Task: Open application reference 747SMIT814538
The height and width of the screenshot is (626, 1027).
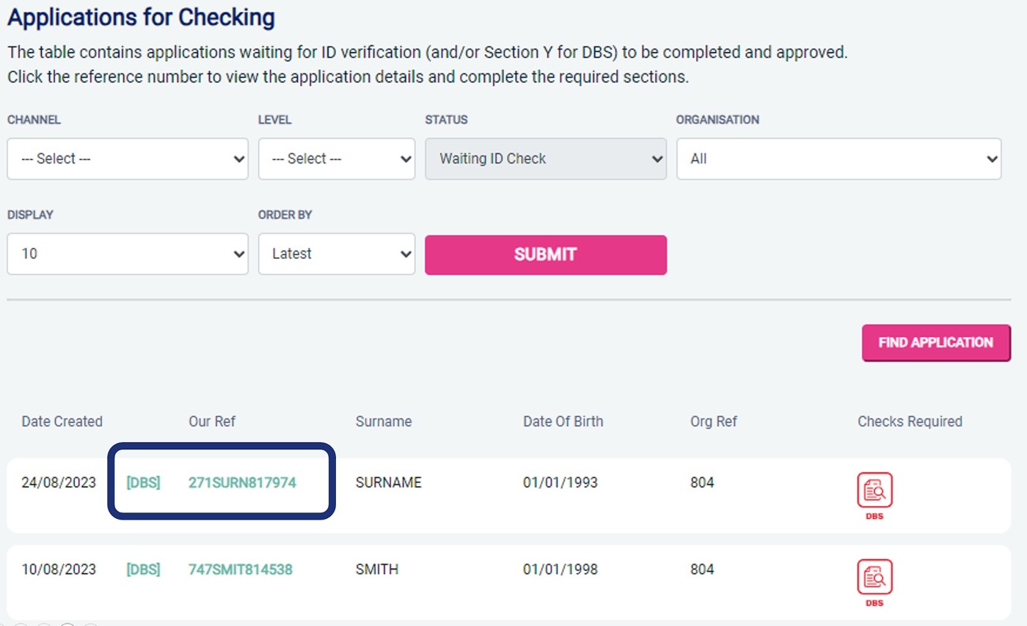Action: click(241, 570)
